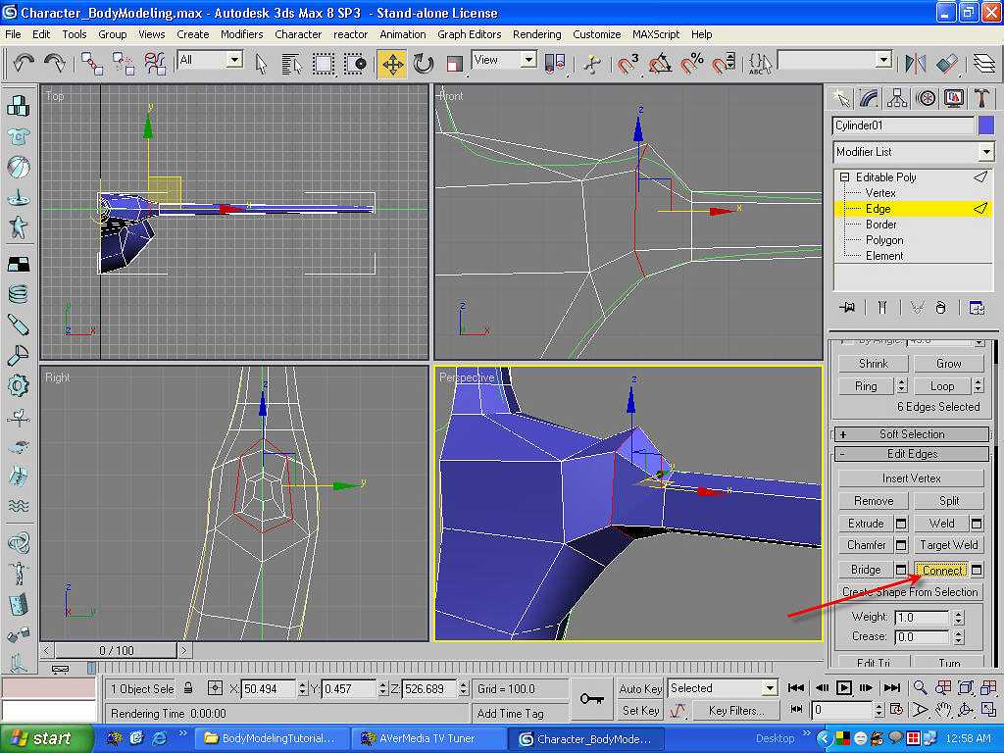The width and height of the screenshot is (1004, 753).
Task: Switch to AVerMedia TV Tuner taskbar item
Action: 427,739
